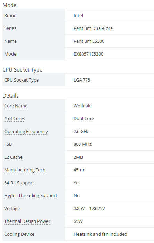Open the 64-Bit Support definition link
The image size is (154, 243).
coord(19,183)
